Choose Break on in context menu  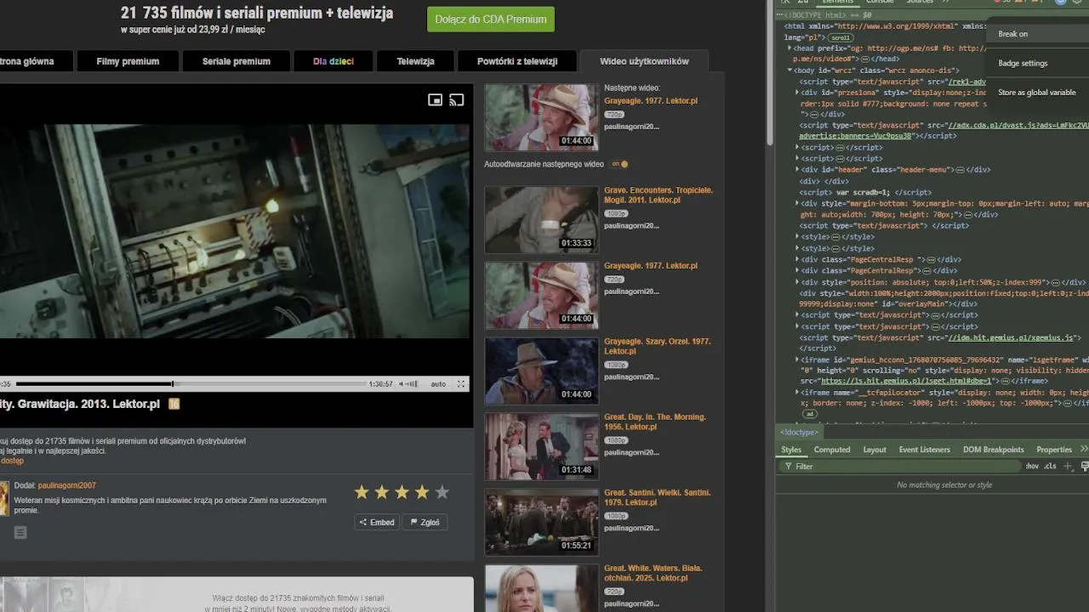point(1039,34)
